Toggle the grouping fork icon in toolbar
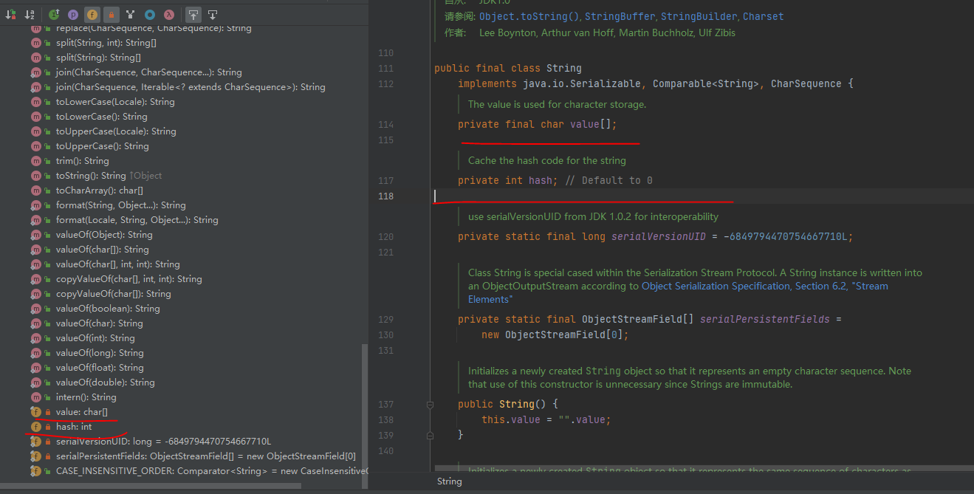The width and height of the screenshot is (974, 494). pos(131,14)
